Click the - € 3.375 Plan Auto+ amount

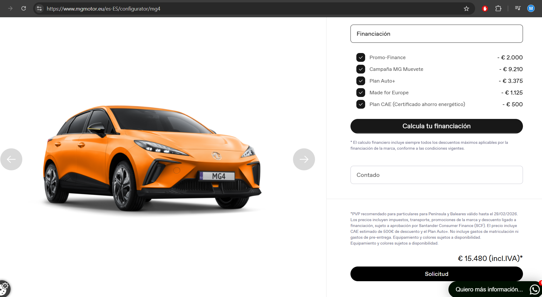(511, 81)
